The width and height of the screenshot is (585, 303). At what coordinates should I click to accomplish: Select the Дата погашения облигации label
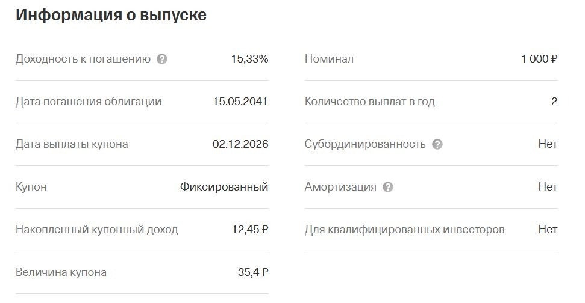pyautogui.click(x=89, y=102)
